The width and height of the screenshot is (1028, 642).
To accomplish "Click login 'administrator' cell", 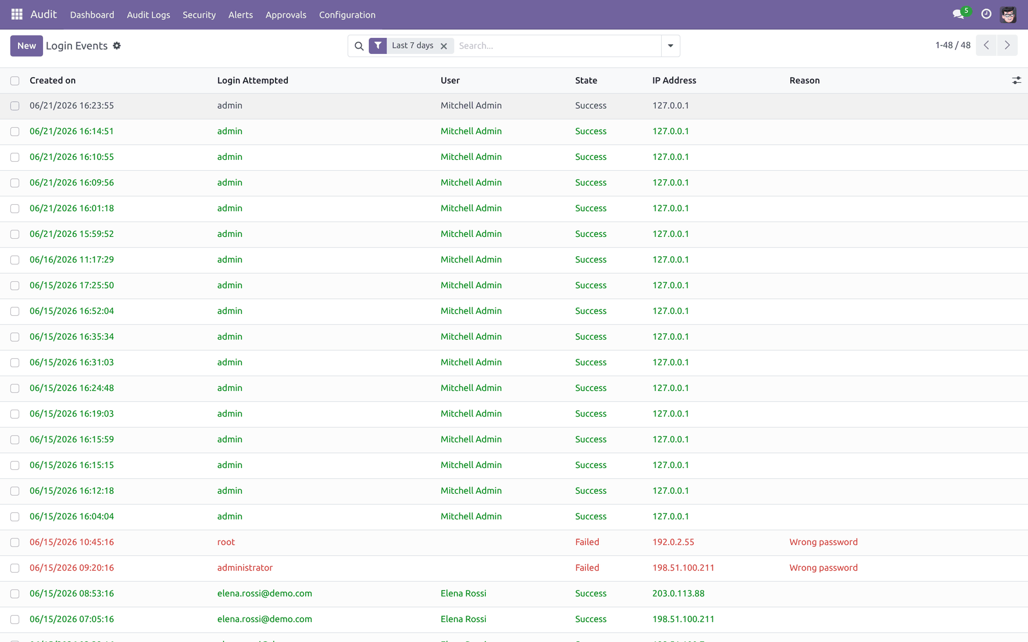I will pos(245,568).
